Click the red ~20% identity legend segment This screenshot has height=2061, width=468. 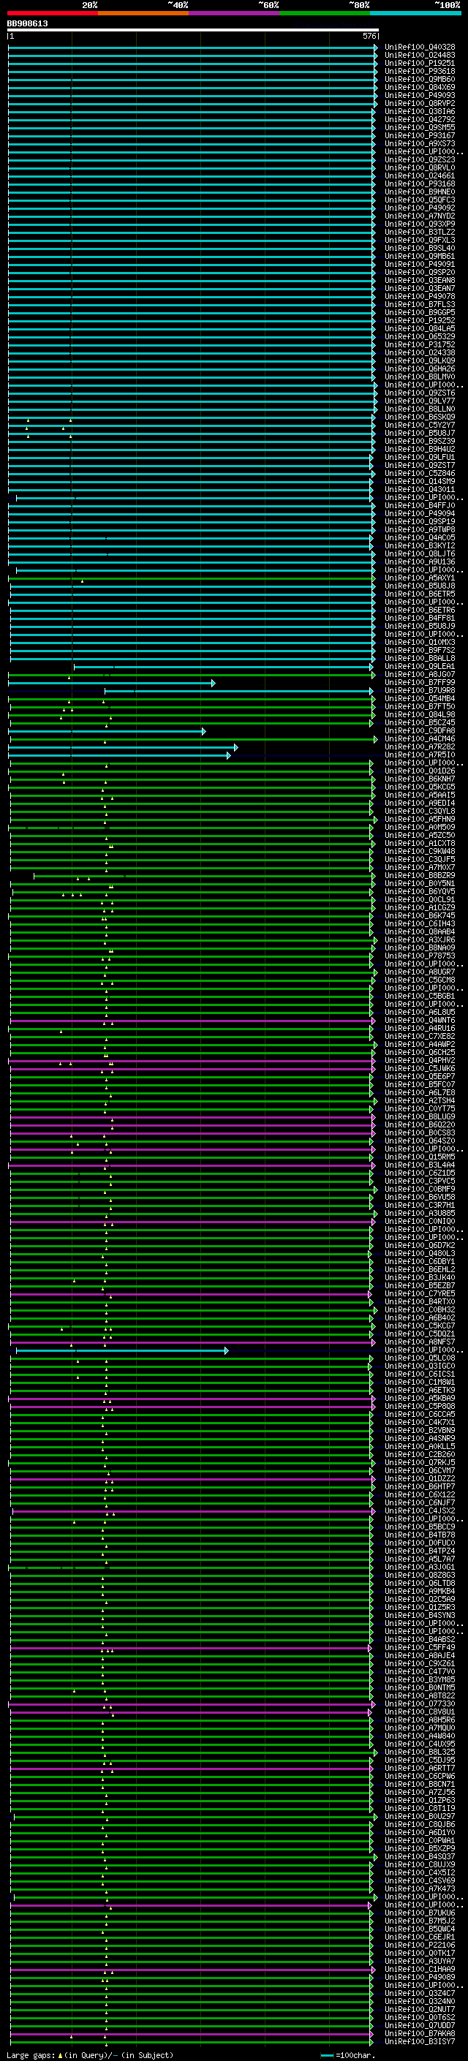pyautogui.click(x=53, y=13)
